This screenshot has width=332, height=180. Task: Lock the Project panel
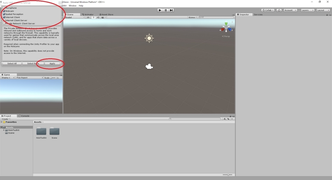click(x=231, y=116)
